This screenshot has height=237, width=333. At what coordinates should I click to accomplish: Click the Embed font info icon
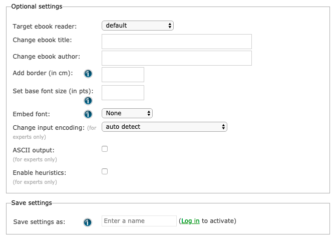click(x=88, y=114)
